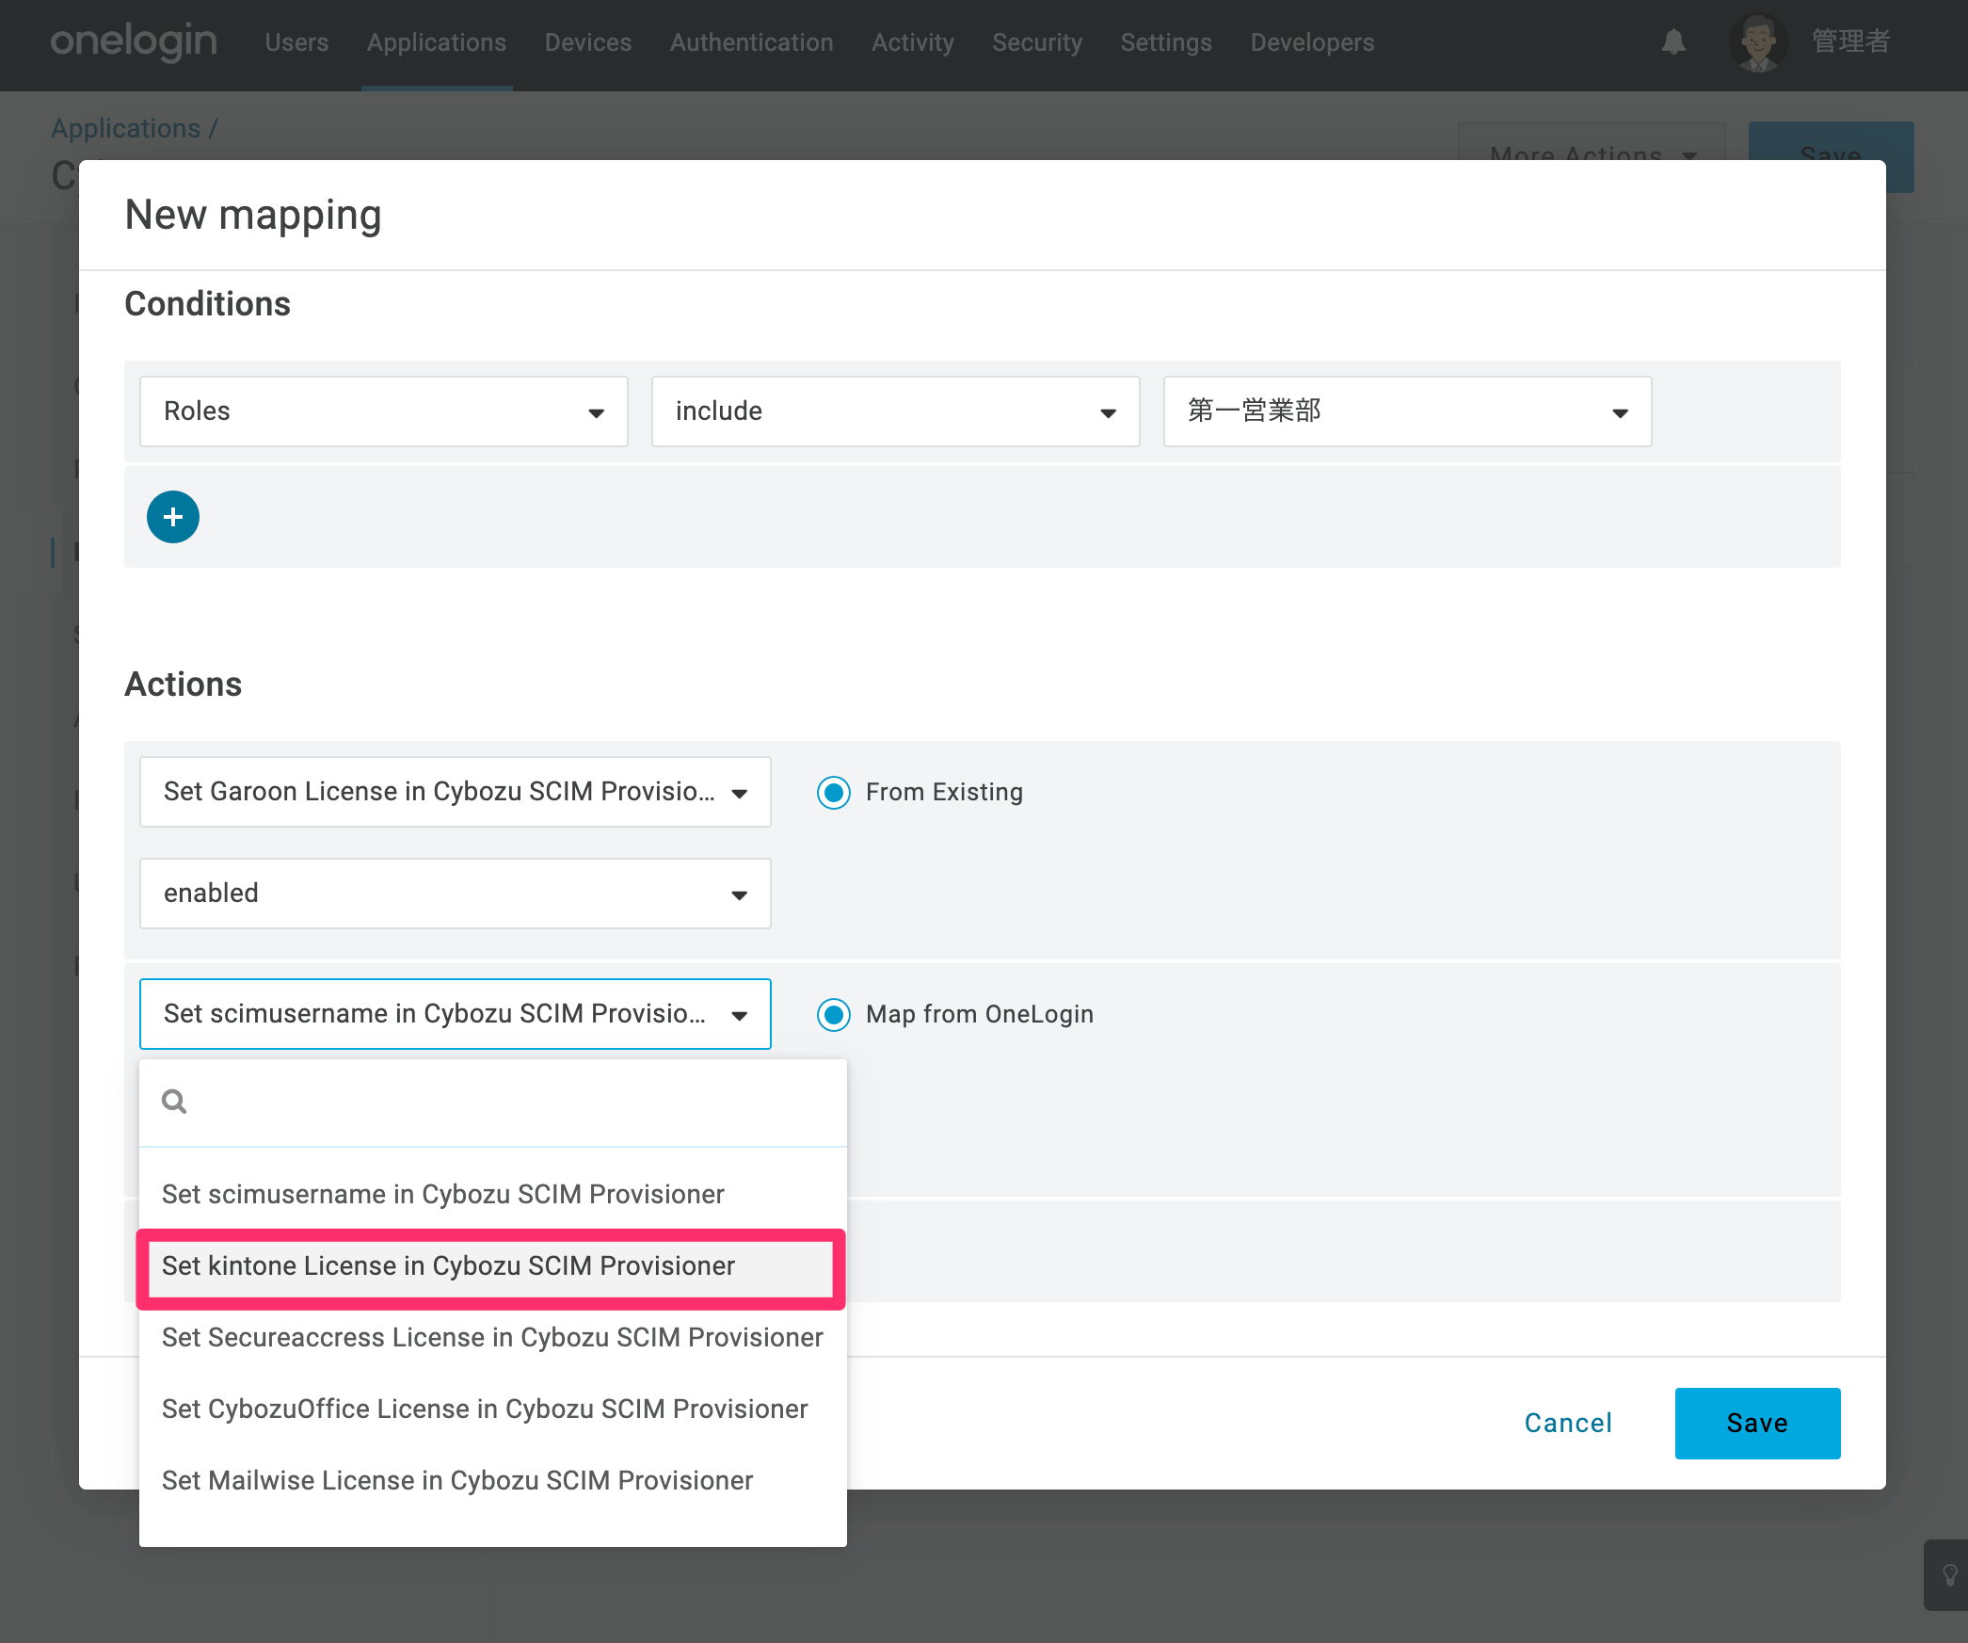The height and width of the screenshot is (1643, 1968).
Task: Open the include operator dropdown
Action: tap(896, 411)
